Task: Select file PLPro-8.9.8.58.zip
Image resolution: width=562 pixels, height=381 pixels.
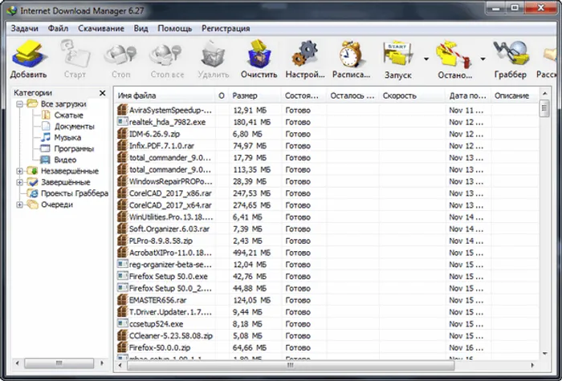Action: click(161, 241)
